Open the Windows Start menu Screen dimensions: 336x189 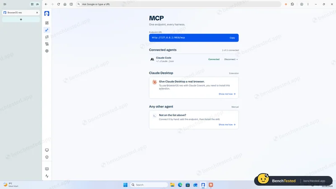click(126, 185)
